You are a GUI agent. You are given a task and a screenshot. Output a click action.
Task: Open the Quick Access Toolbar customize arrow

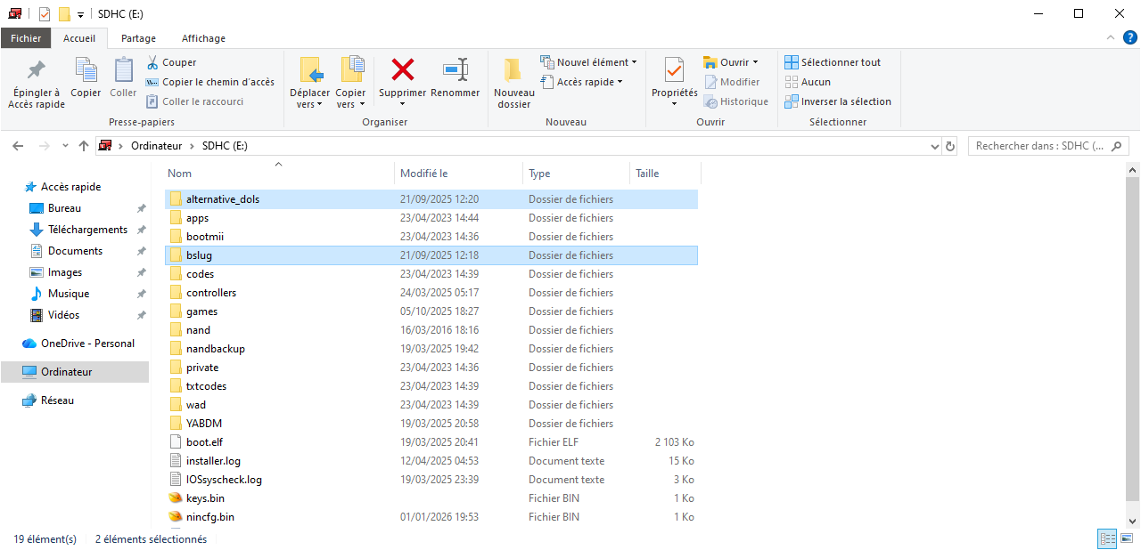coord(80,14)
